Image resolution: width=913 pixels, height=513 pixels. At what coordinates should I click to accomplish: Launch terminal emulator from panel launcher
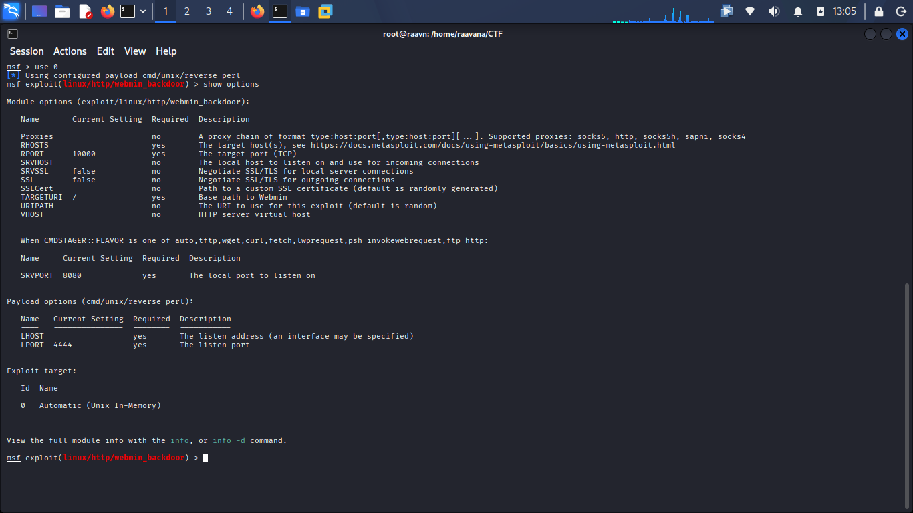click(x=128, y=11)
